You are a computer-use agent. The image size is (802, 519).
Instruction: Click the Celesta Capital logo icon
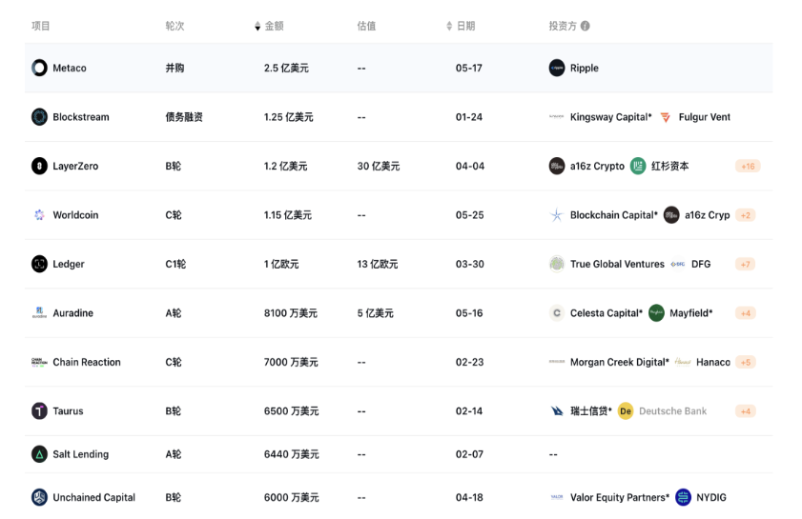[557, 313]
